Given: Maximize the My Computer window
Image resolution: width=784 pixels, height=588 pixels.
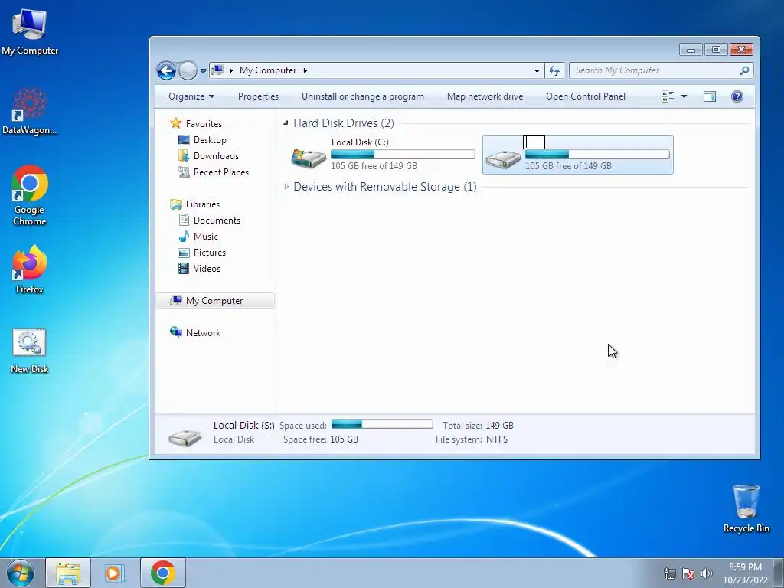Looking at the screenshot, I should (716, 50).
